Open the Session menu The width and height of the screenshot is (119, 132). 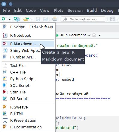tap(75, 11)
